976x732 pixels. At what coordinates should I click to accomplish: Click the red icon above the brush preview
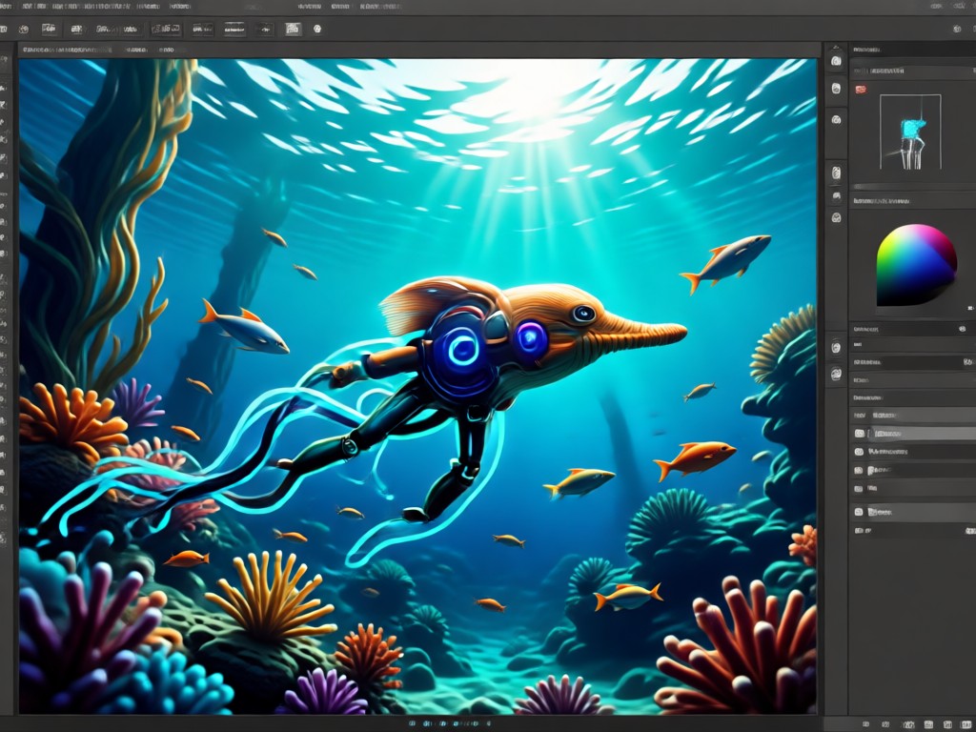point(861,90)
